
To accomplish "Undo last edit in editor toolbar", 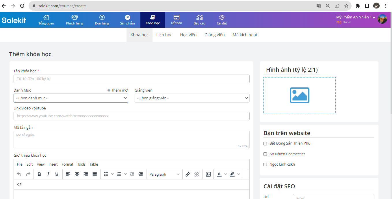I will (x=19, y=174).
